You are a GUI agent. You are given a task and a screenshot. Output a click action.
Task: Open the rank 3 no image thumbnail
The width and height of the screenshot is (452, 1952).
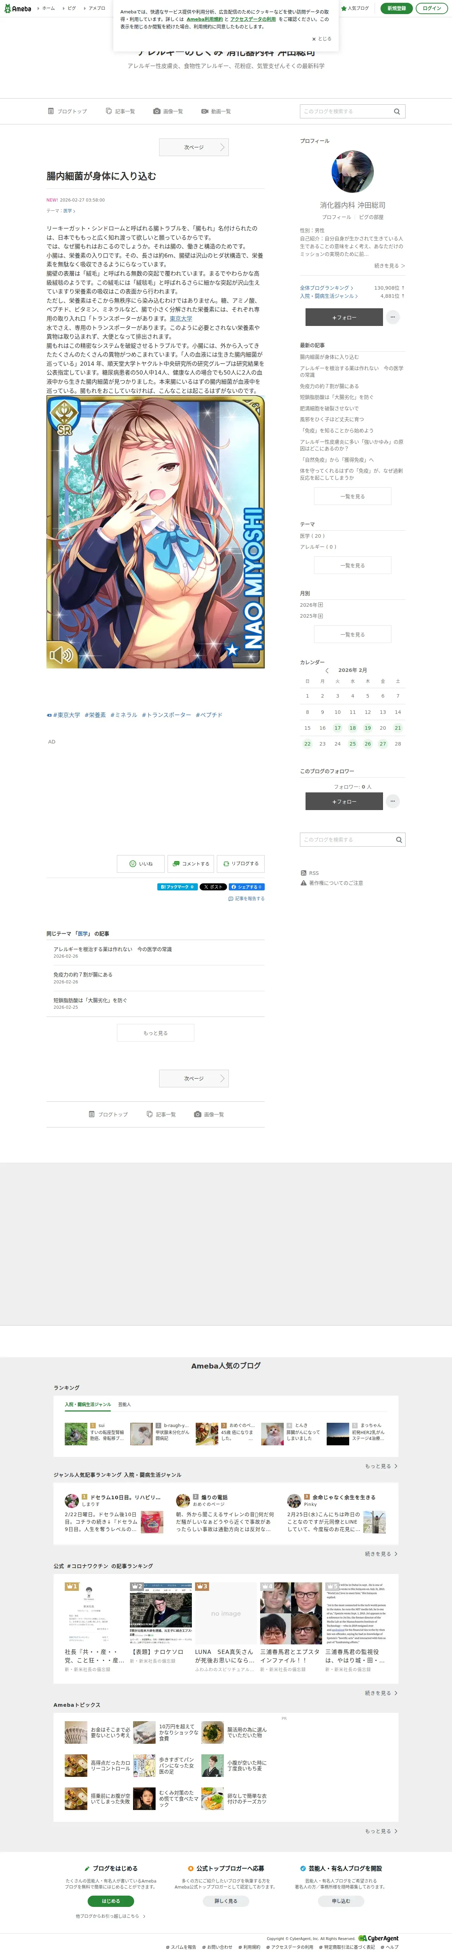226,1613
